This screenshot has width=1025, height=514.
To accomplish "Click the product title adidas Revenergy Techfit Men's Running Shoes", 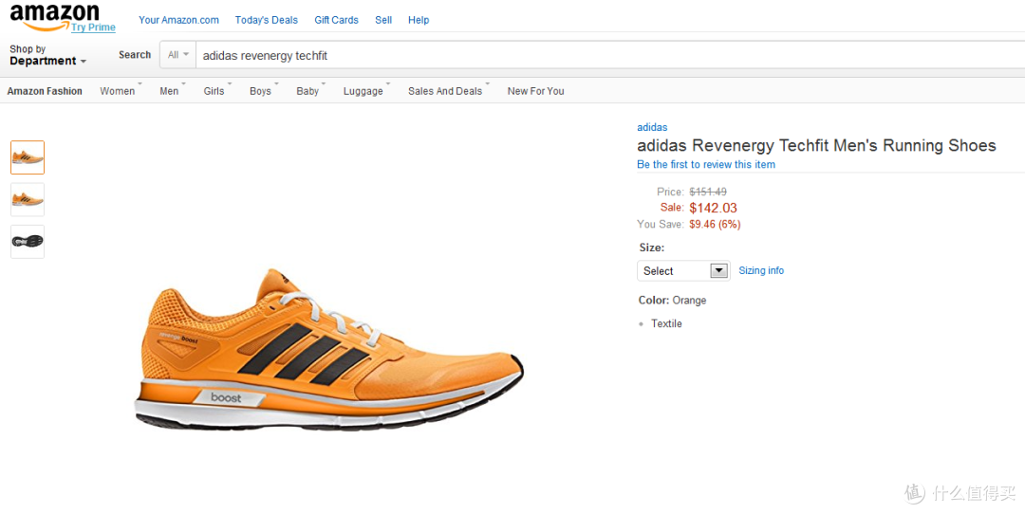I will coord(816,146).
